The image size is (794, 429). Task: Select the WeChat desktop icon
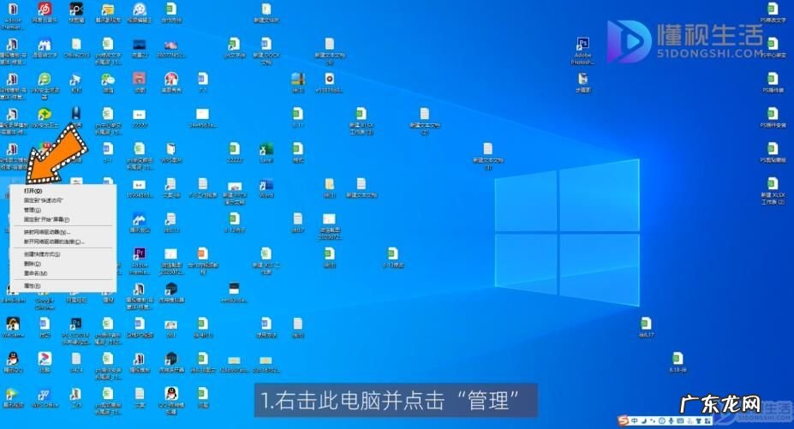pyautogui.click(x=108, y=79)
